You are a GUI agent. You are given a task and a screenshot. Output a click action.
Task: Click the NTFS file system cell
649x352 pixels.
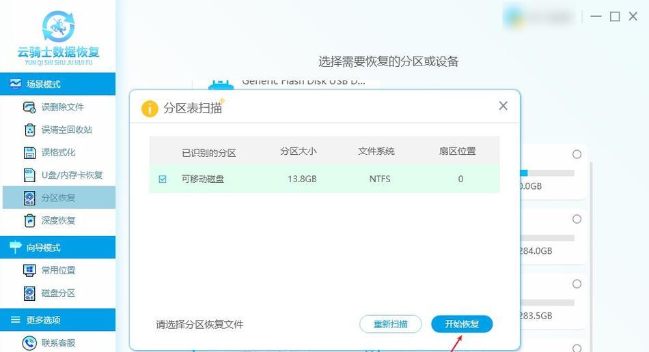click(x=380, y=179)
